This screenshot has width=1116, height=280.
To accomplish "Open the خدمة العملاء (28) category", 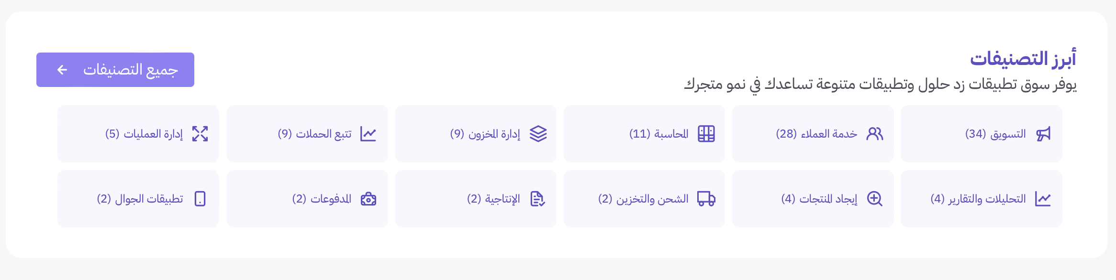I will (813, 134).
